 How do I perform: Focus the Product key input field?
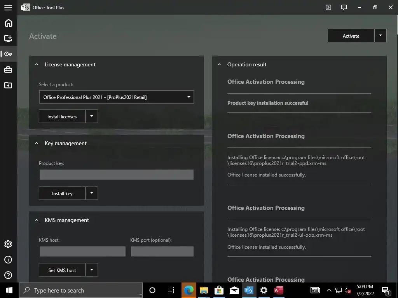click(117, 175)
